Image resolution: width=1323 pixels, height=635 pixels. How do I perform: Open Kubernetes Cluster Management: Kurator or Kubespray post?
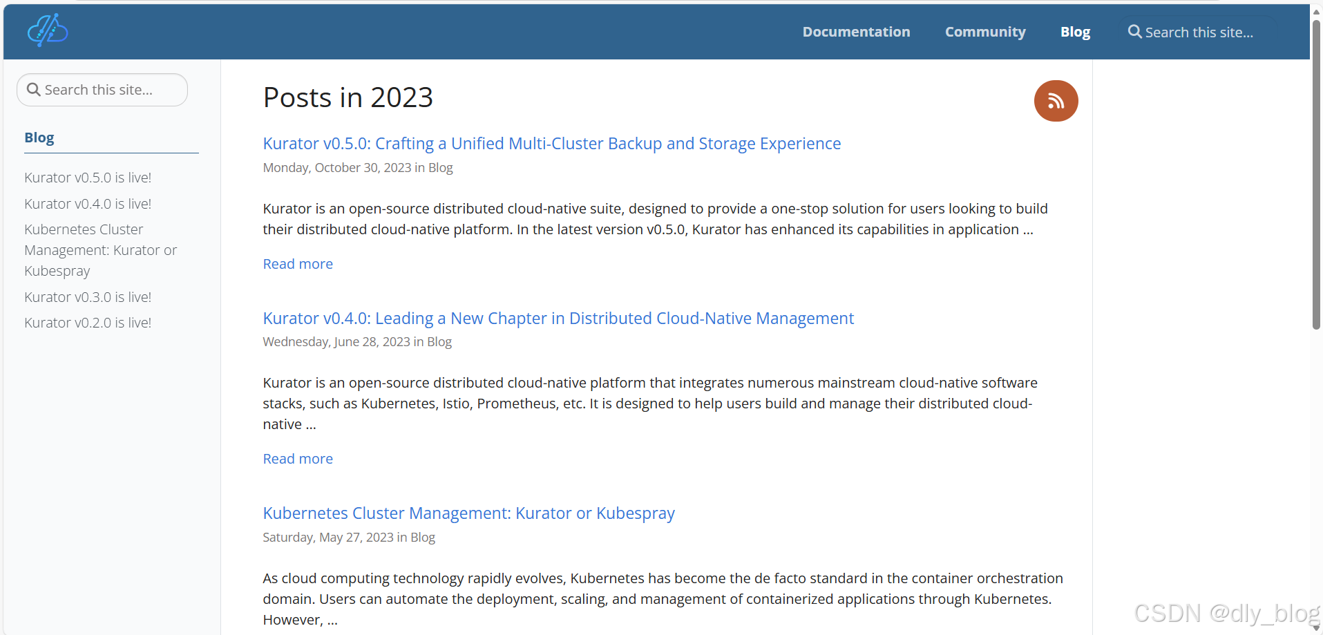[x=468, y=513]
